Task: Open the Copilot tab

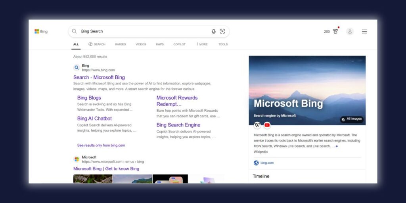Action: (179, 44)
